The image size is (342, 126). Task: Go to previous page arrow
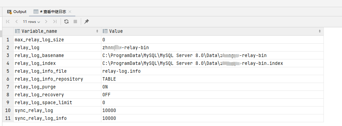[x=16, y=22]
